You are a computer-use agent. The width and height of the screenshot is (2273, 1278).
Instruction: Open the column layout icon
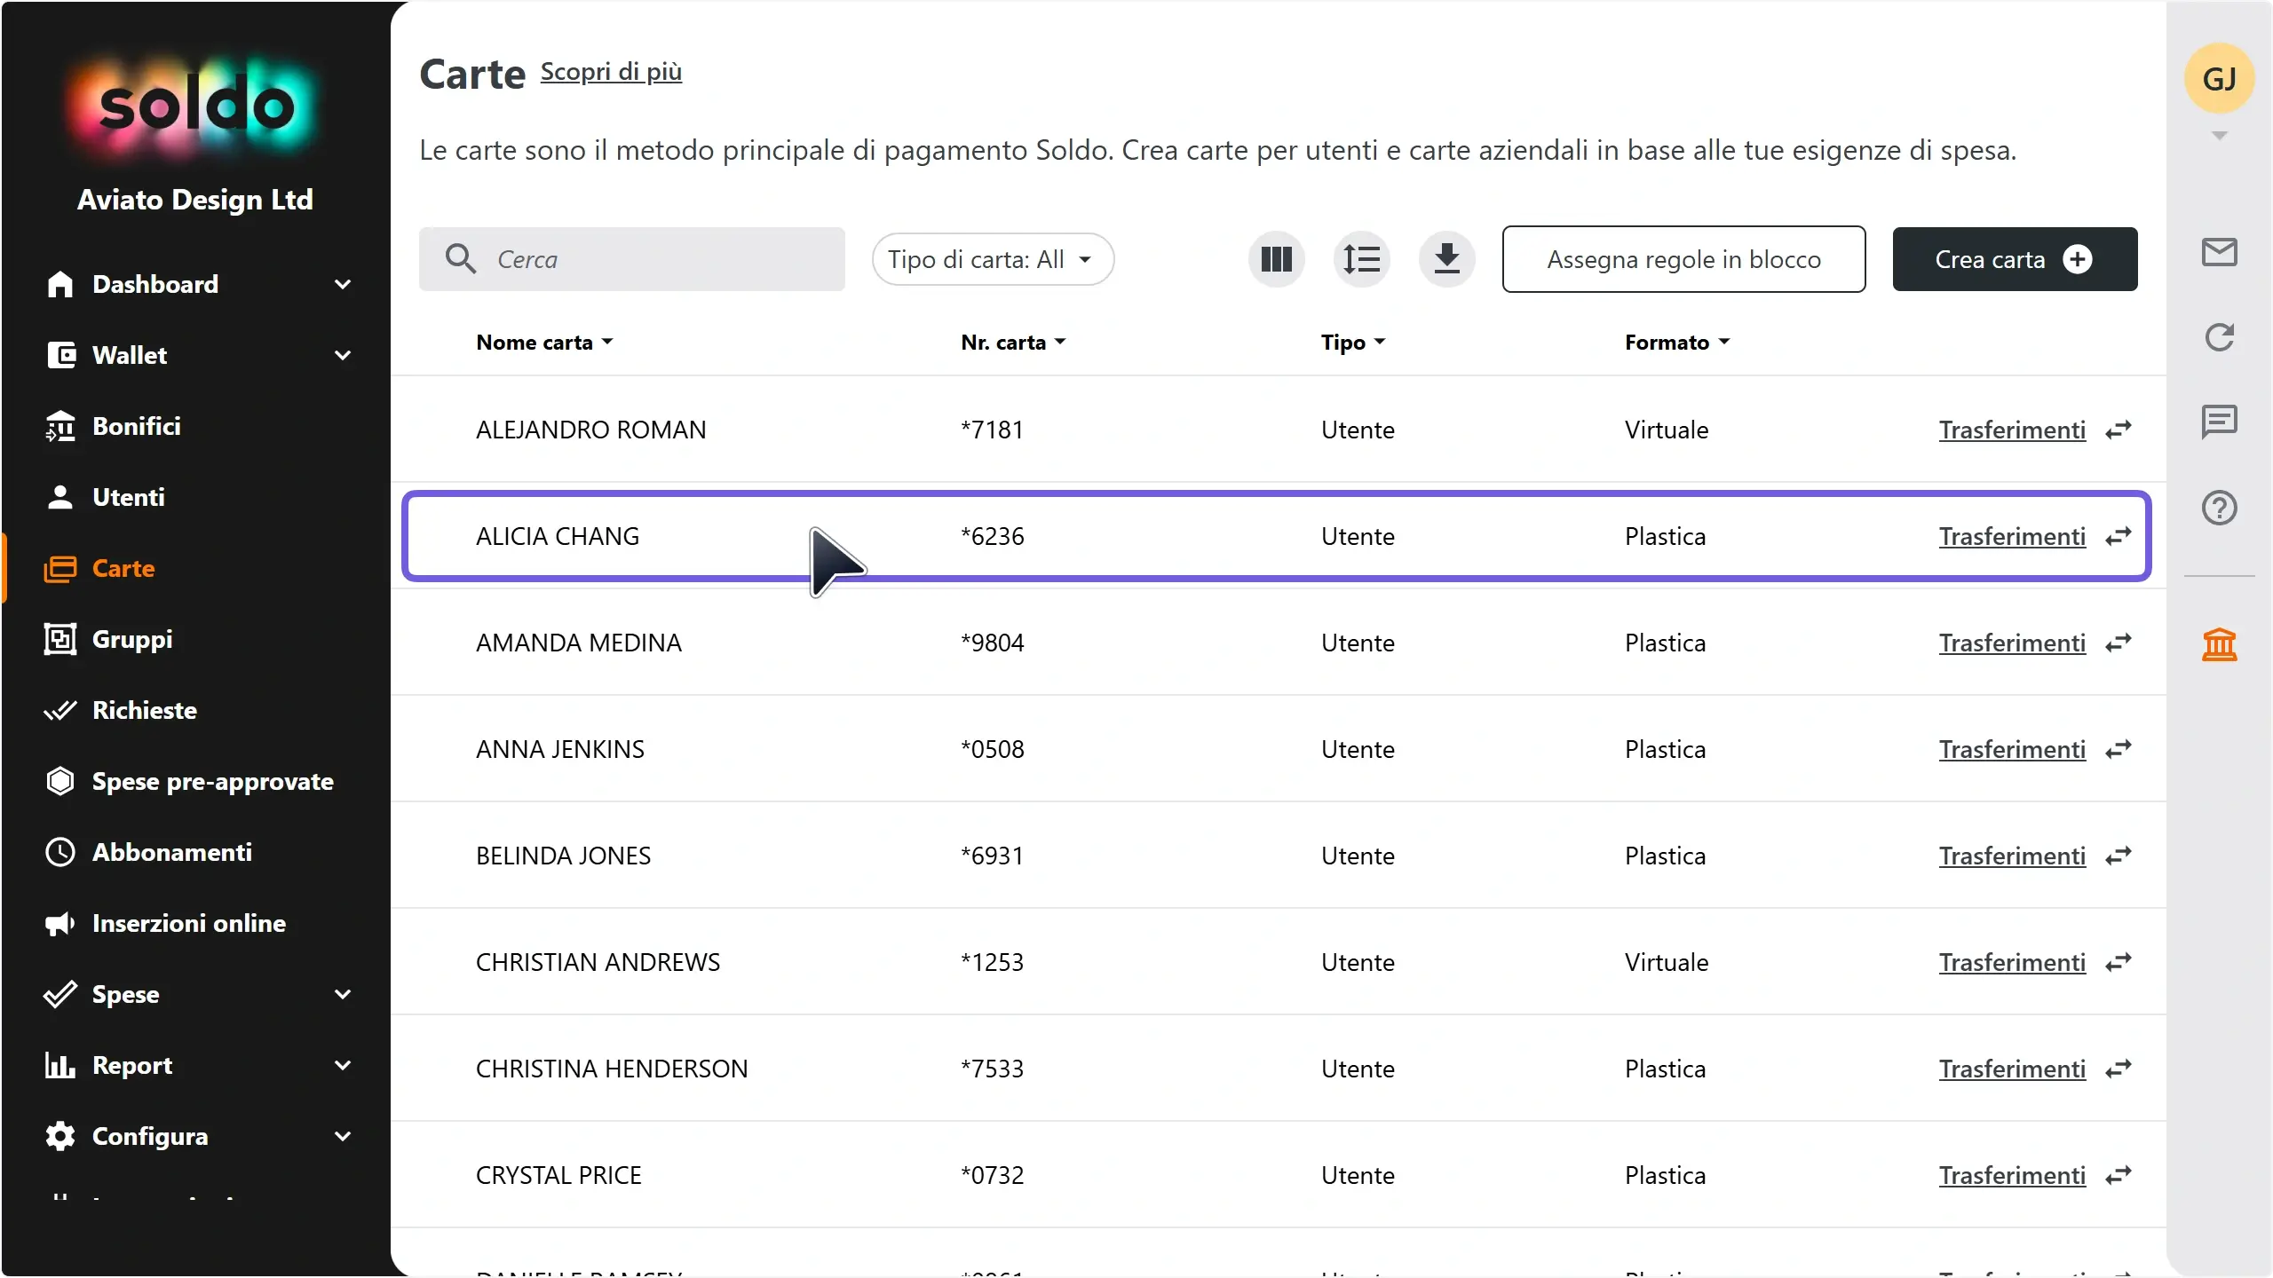point(1276,259)
